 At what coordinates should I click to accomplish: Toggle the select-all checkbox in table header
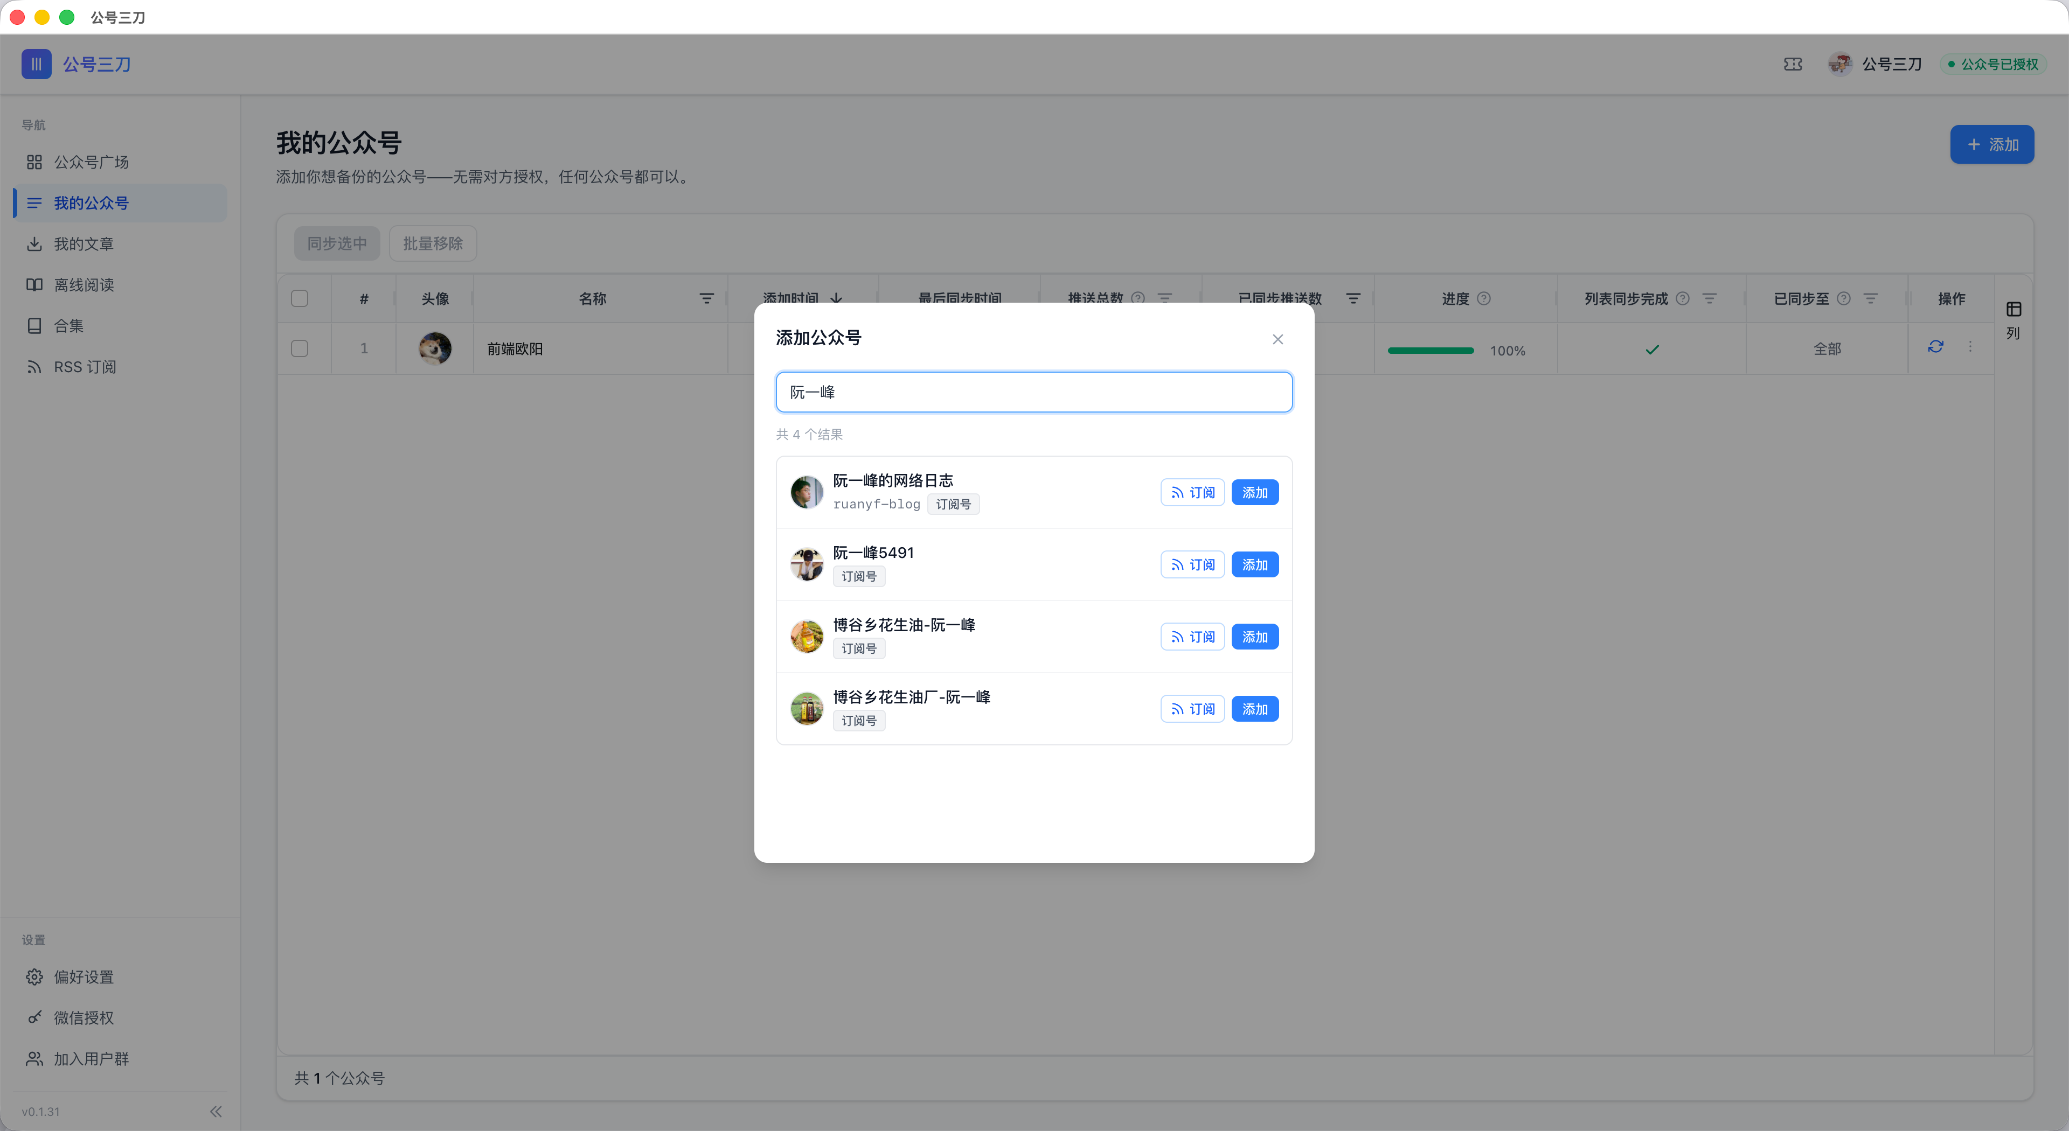click(300, 298)
